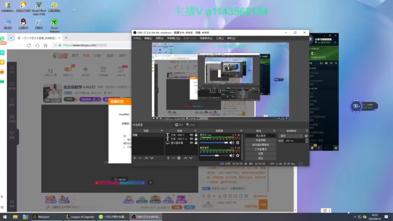Close the Douyu browser tab
Screen dimensions: 393x221
click(59, 38)
